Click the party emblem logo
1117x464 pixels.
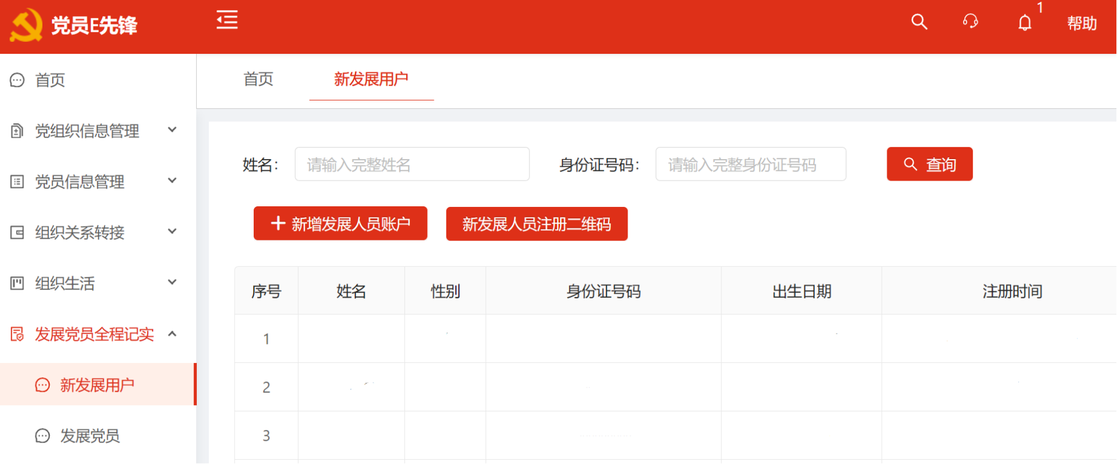[x=26, y=25]
